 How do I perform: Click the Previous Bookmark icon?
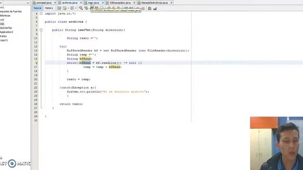pyautogui.click(x=109, y=8)
